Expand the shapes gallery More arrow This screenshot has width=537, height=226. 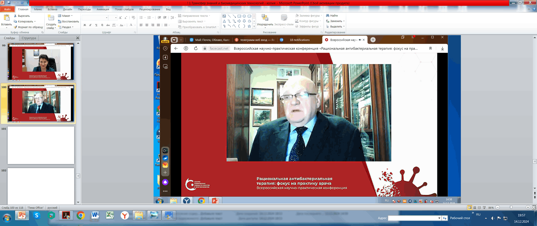click(x=254, y=26)
